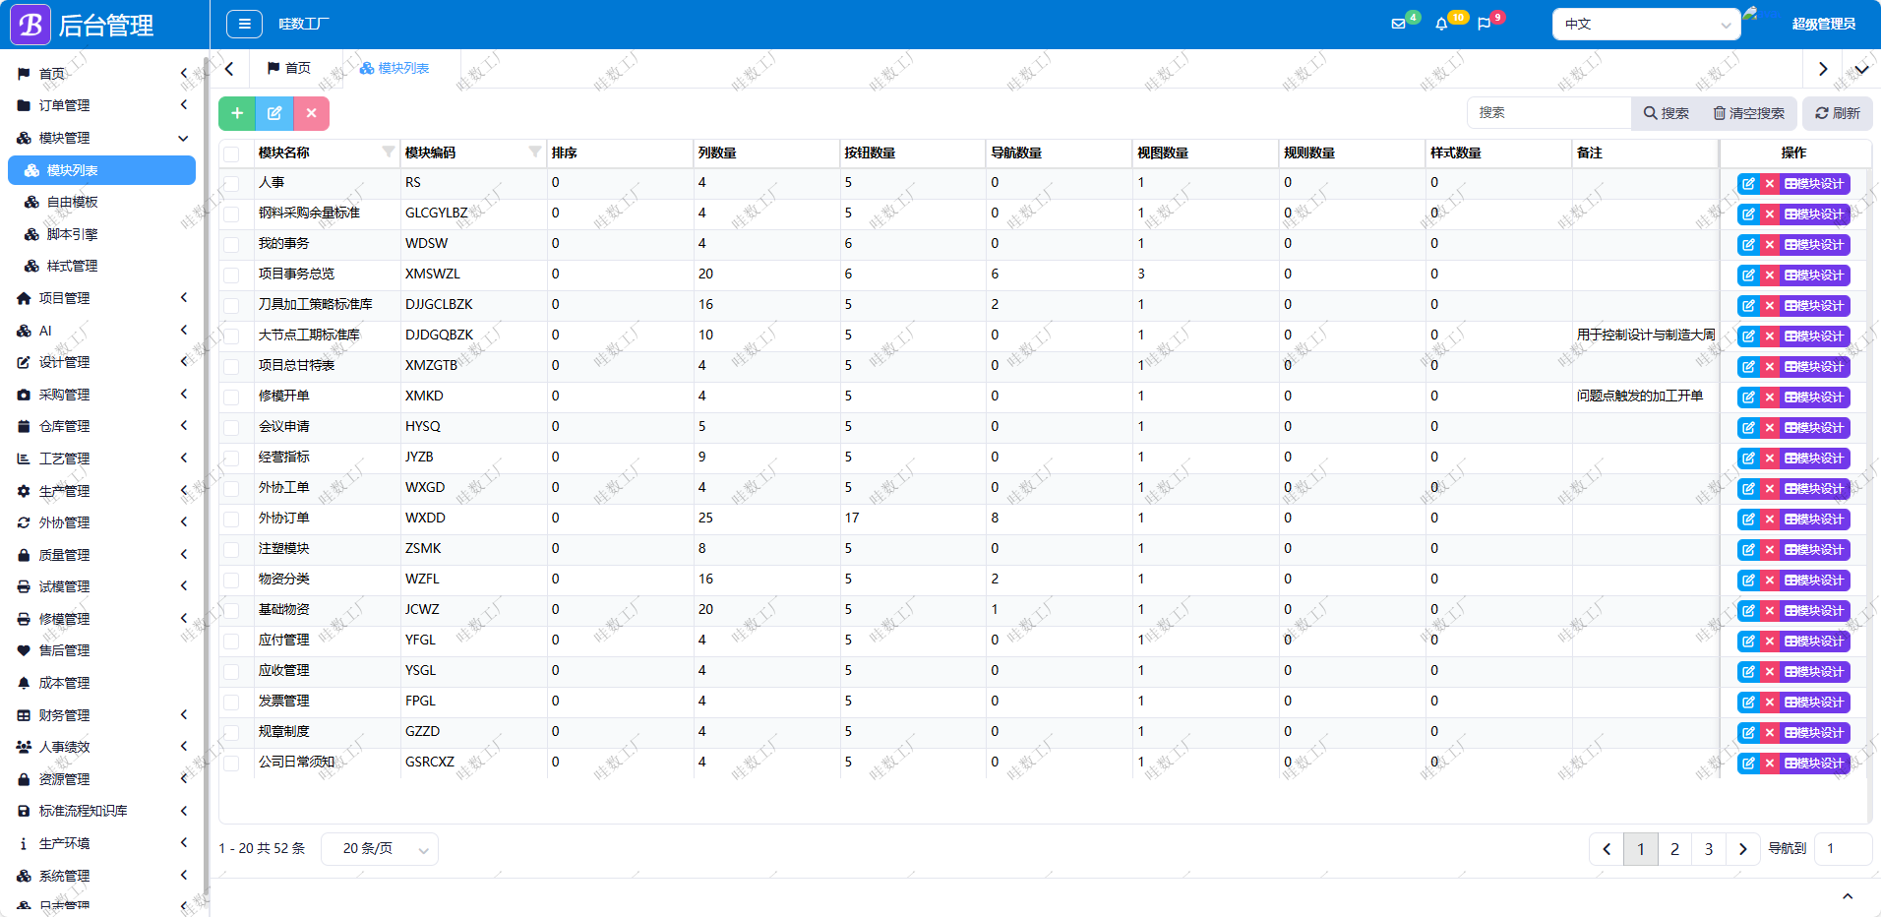Click edit icon in the 人事 row

[1748, 184]
